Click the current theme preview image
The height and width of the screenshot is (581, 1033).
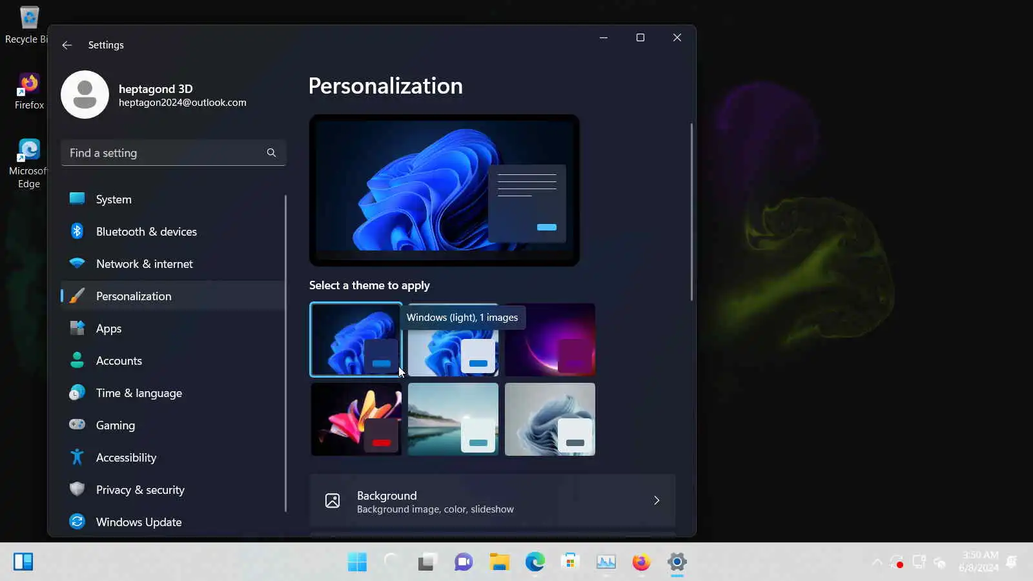[x=444, y=190]
